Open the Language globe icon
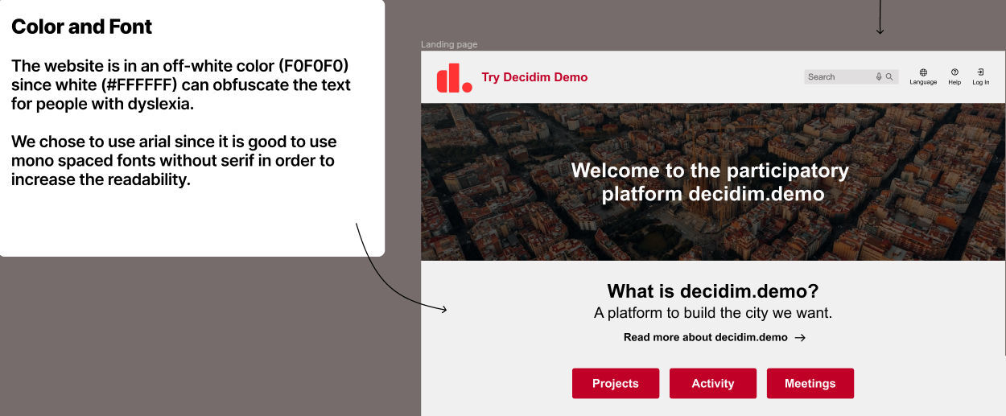 coord(923,72)
